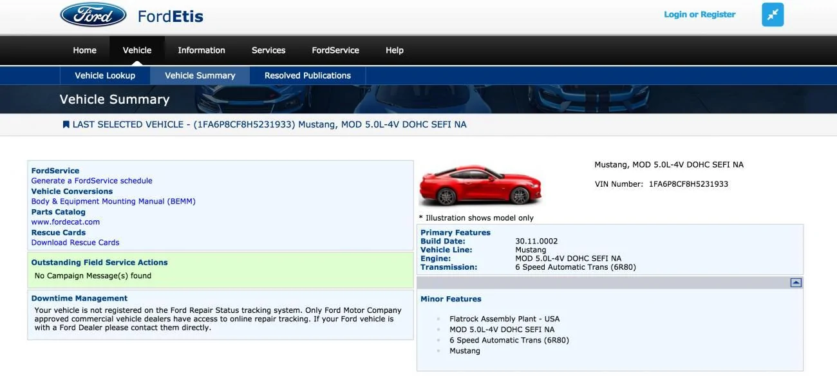Click the Rescue Cards heading
This screenshot has width=837, height=376.
[x=59, y=232]
